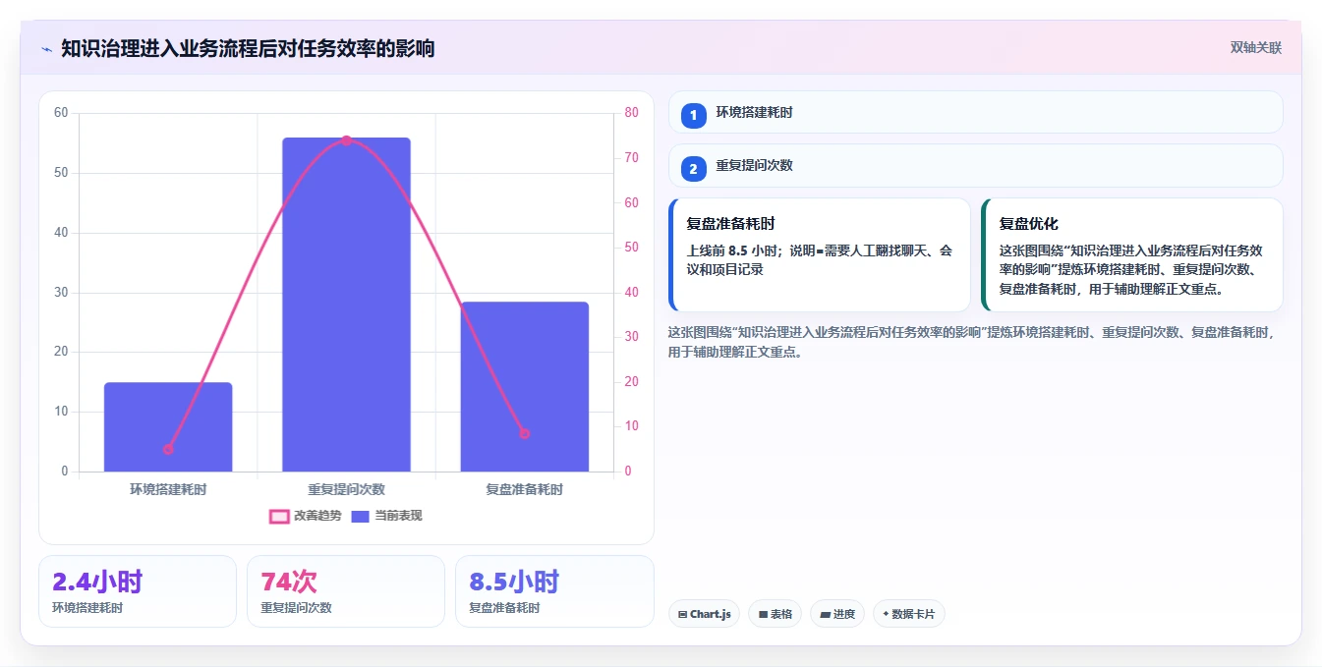Image resolution: width=1322 pixels, height=667 pixels.
Task: Click the 环境搭建耗时 bar in the chart
Action: [x=168, y=427]
